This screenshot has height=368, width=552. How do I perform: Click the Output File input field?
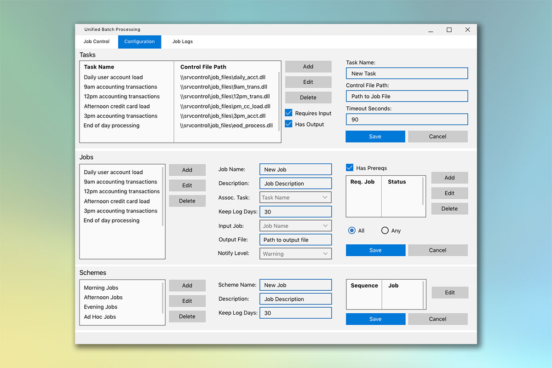[295, 240]
